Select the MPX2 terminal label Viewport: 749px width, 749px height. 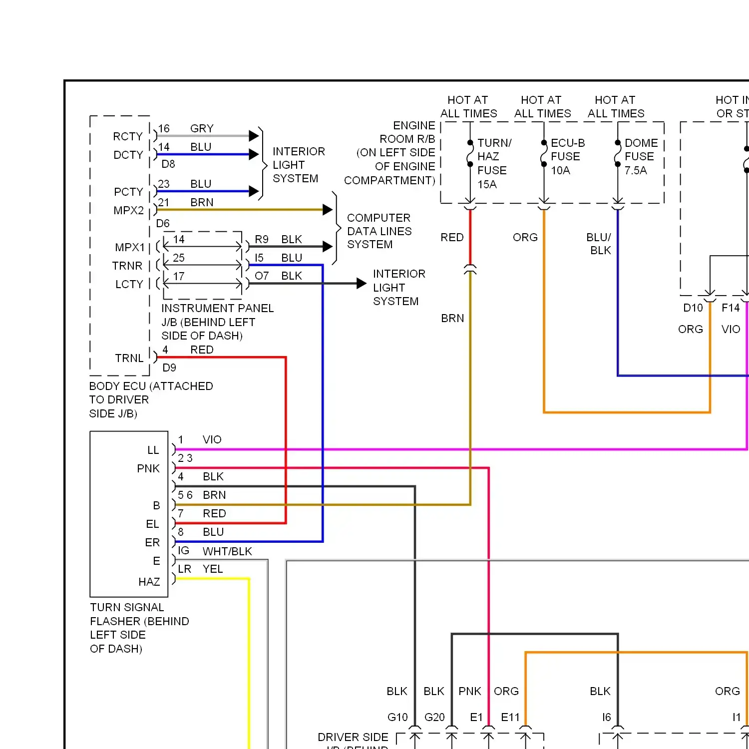point(129,210)
